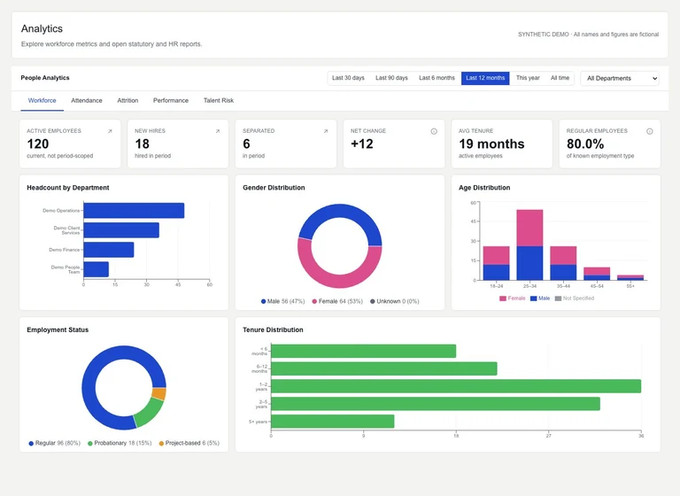Toggle Unknown legend in Gender Distribution
Image resolution: width=680 pixels, height=496 pixels.
tap(395, 301)
